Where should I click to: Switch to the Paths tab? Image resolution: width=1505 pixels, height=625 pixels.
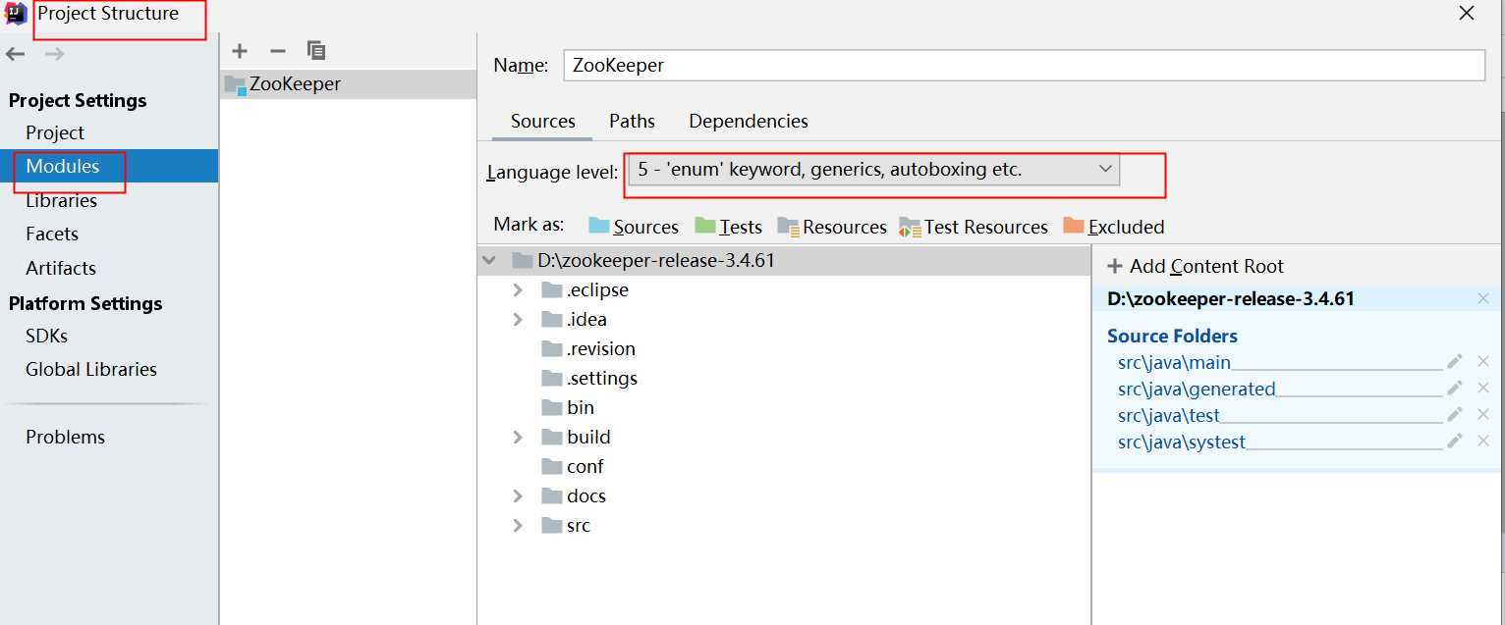point(632,121)
